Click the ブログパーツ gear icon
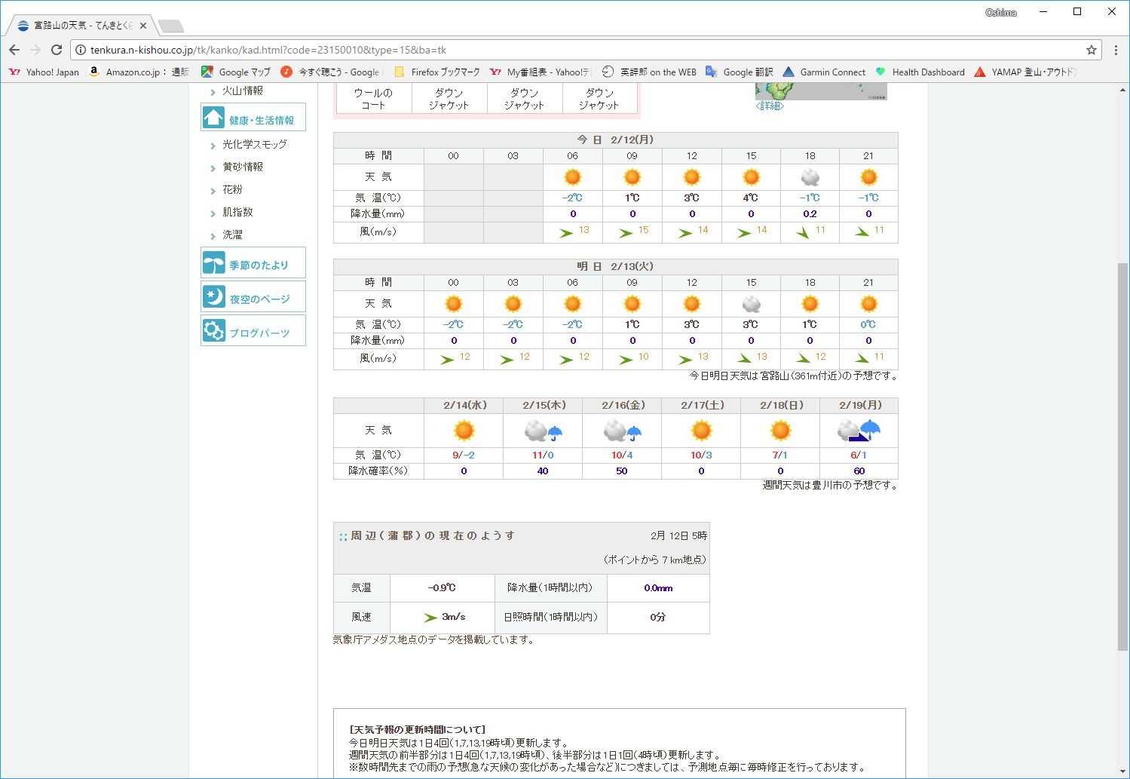 tap(214, 331)
